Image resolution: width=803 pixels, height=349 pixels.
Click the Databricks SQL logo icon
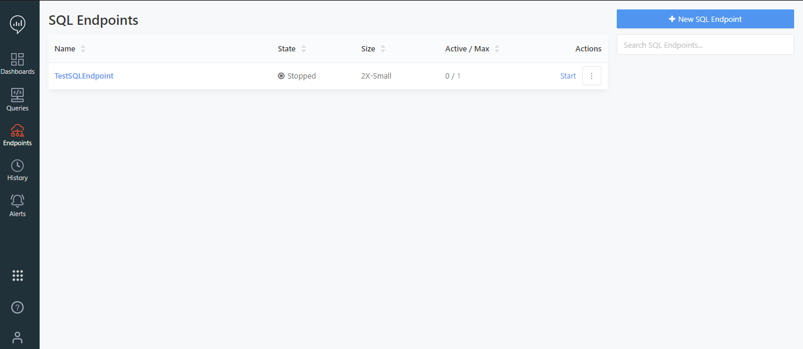[18, 24]
